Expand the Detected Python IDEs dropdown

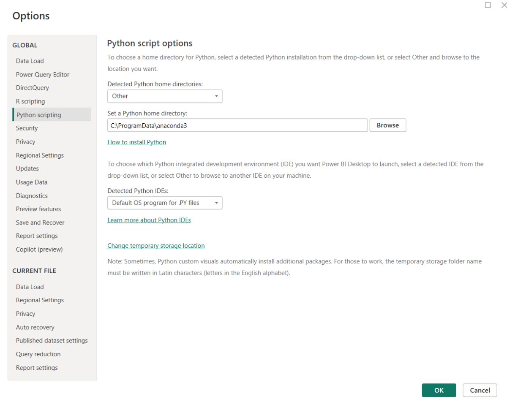click(x=165, y=203)
